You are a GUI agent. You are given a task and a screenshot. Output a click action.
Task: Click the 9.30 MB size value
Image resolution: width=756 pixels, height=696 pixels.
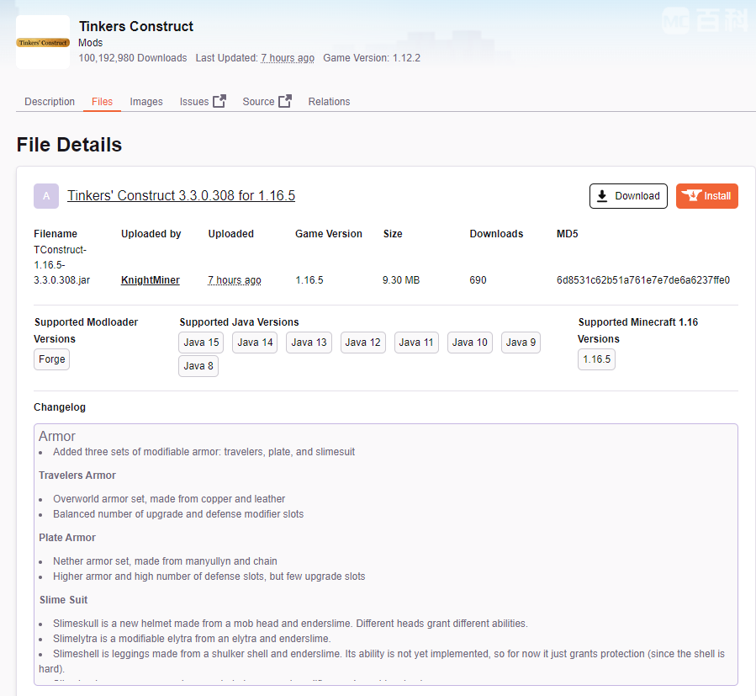pos(401,280)
